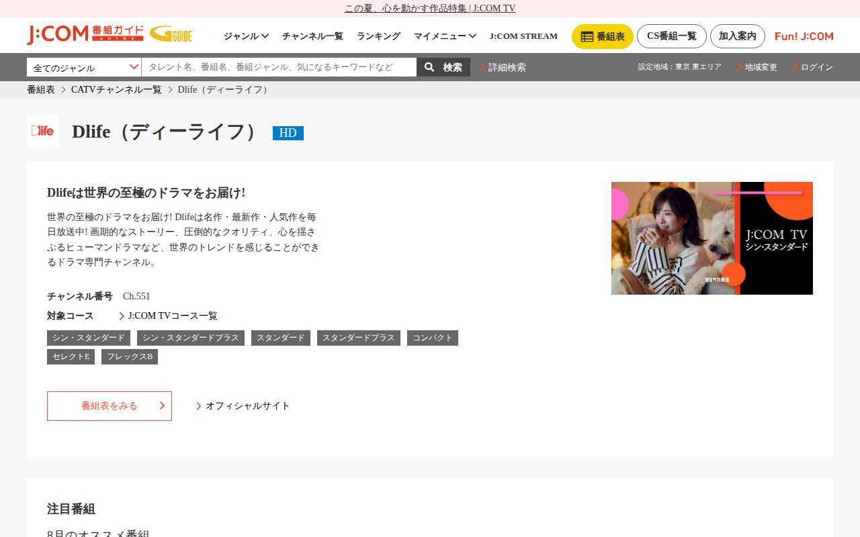The image size is (860, 537).
Task: Open the J:COM TVコース一覧 link
Action: [168, 316]
